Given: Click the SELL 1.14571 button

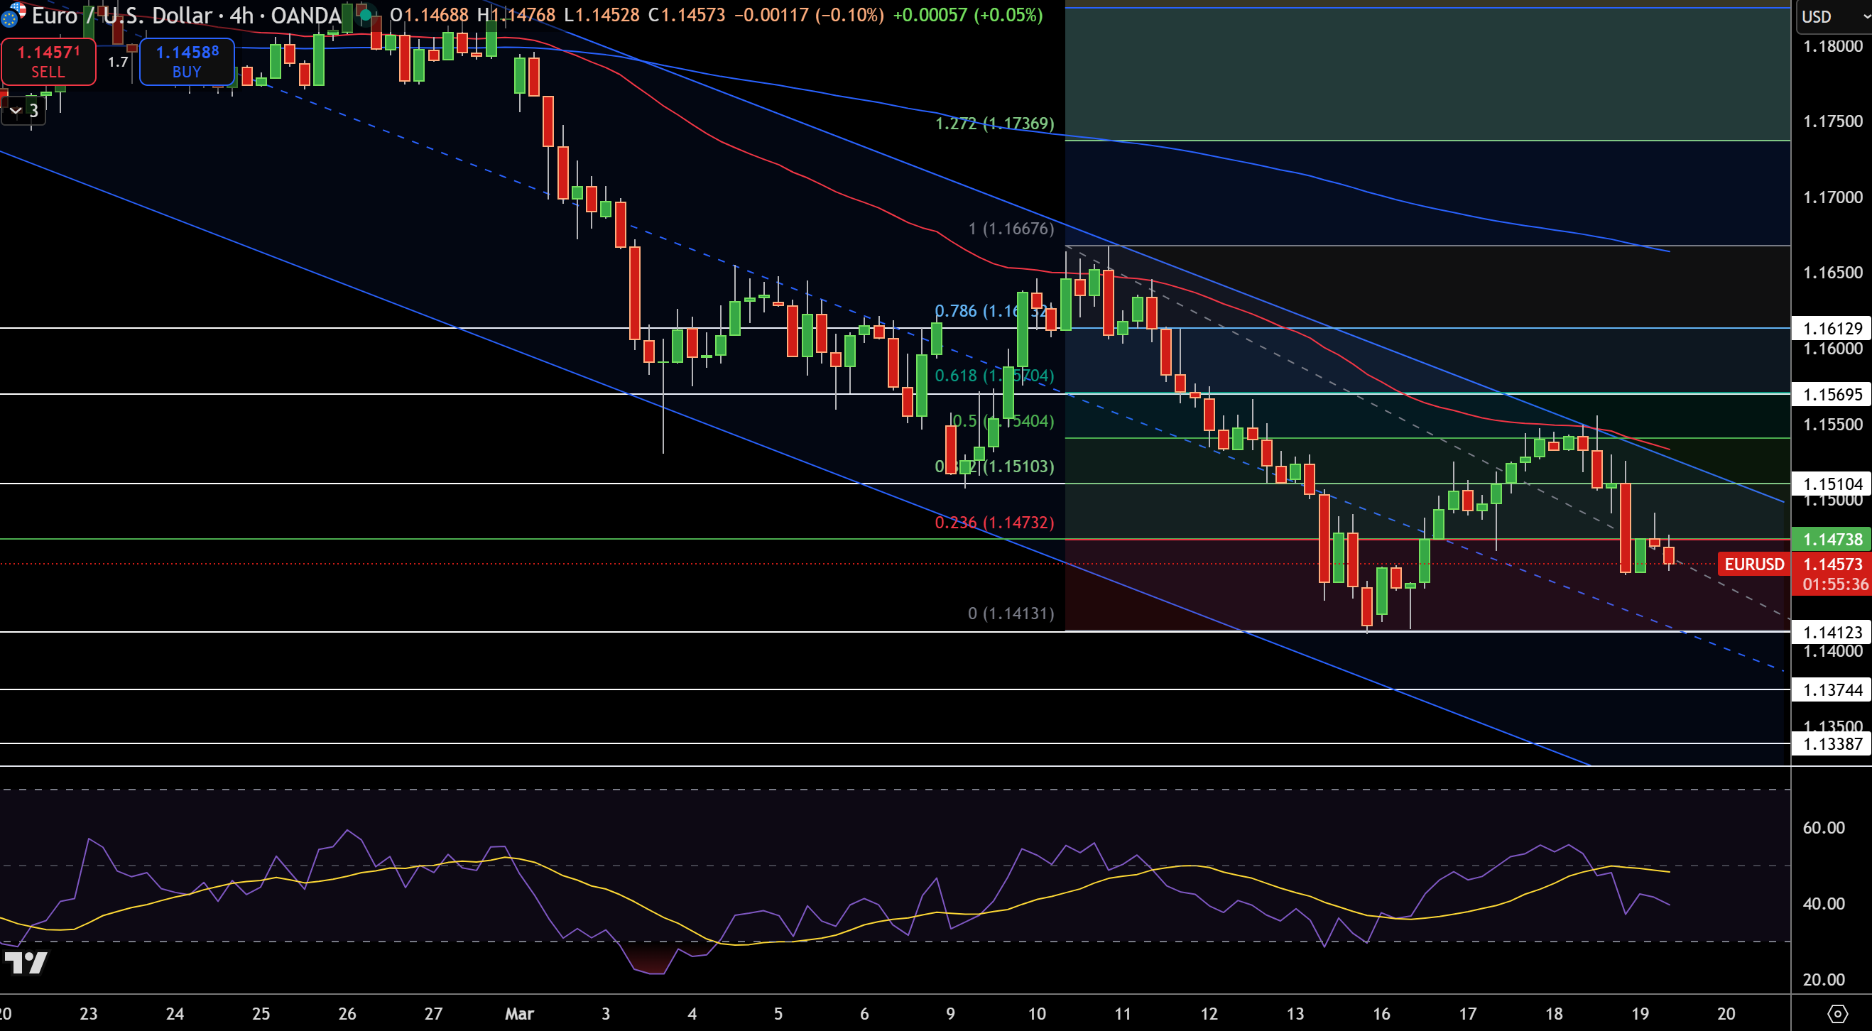Looking at the screenshot, I should (49, 62).
